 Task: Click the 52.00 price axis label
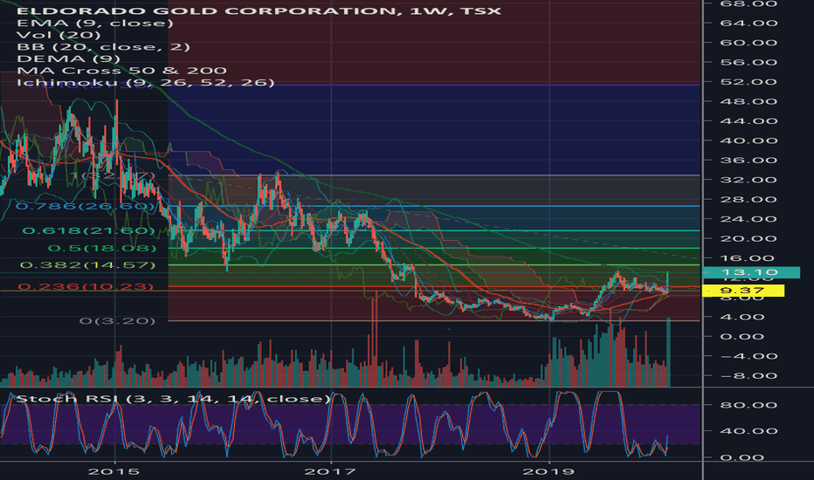[x=748, y=82]
